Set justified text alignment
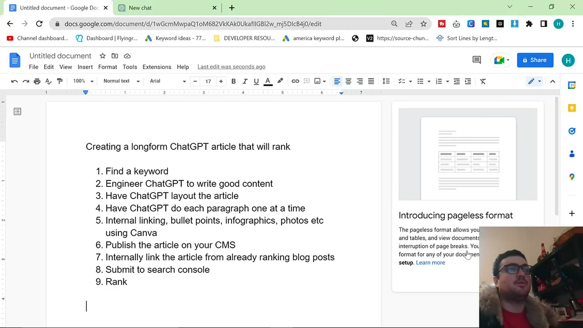Image resolution: width=583 pixels, height=328 pixels. coord(371,81)
